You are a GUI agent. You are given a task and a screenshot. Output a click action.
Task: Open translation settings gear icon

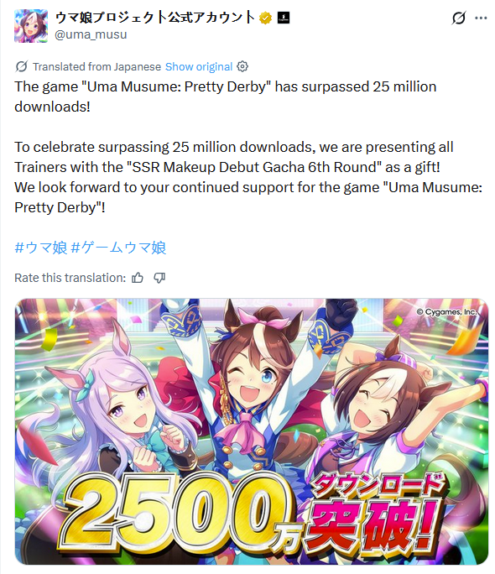coord(242,66)
